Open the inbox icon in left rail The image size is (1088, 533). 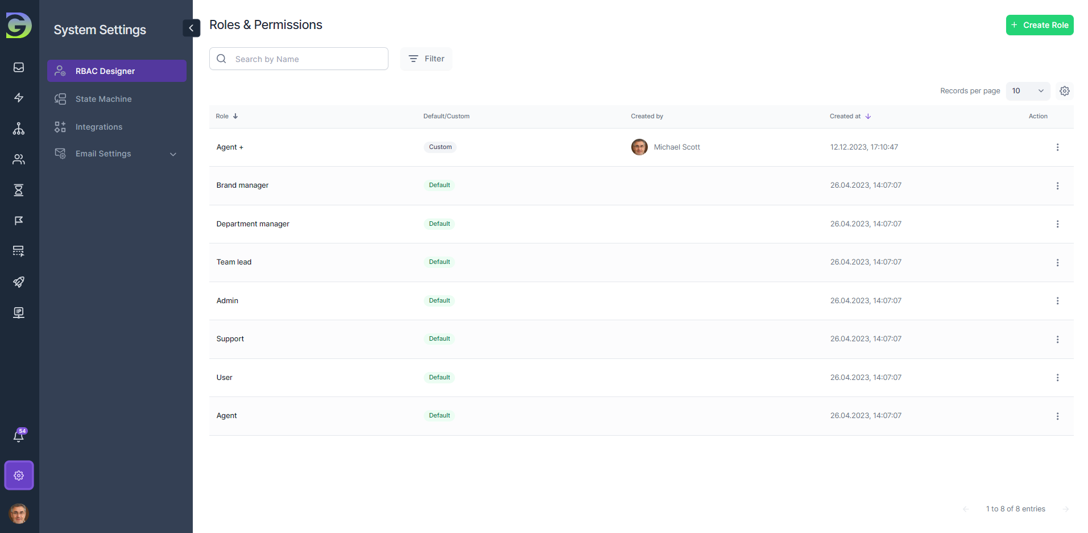[x=19, y=68]
